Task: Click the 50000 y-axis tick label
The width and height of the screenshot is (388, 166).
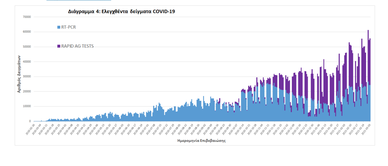Action: pos(27,47)
